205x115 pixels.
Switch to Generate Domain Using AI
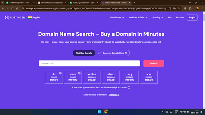point(112,53)
